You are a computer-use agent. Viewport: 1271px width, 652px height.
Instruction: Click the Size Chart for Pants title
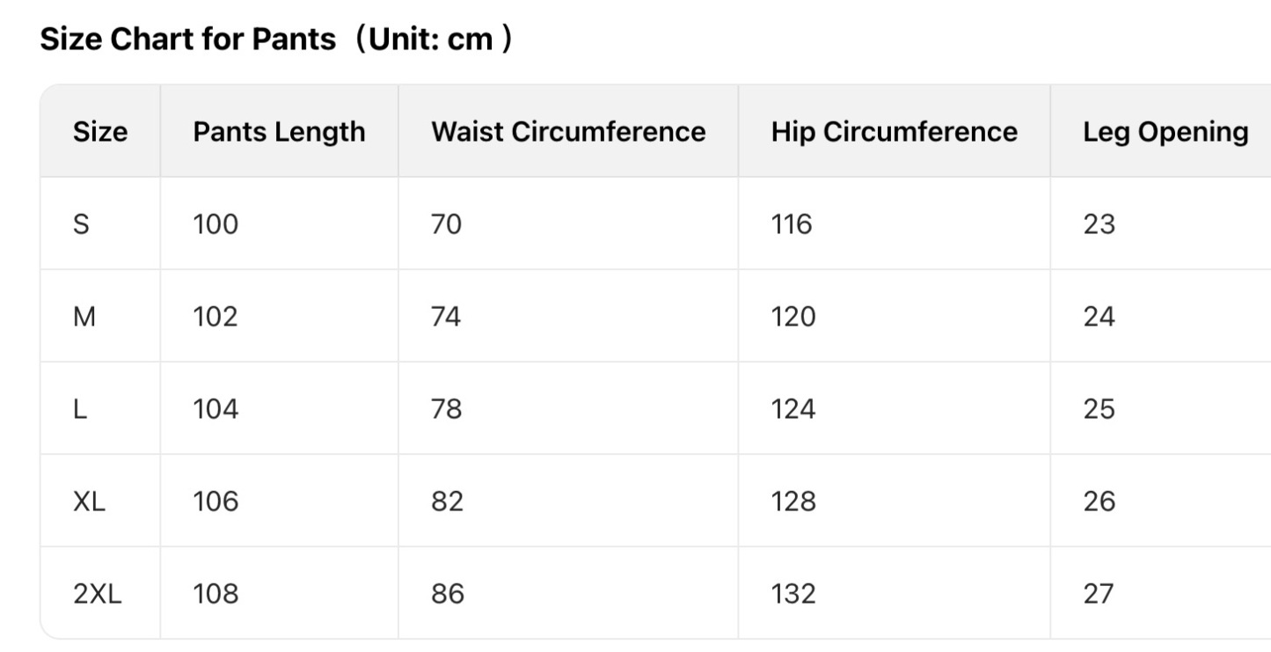(x=276, y=40)
